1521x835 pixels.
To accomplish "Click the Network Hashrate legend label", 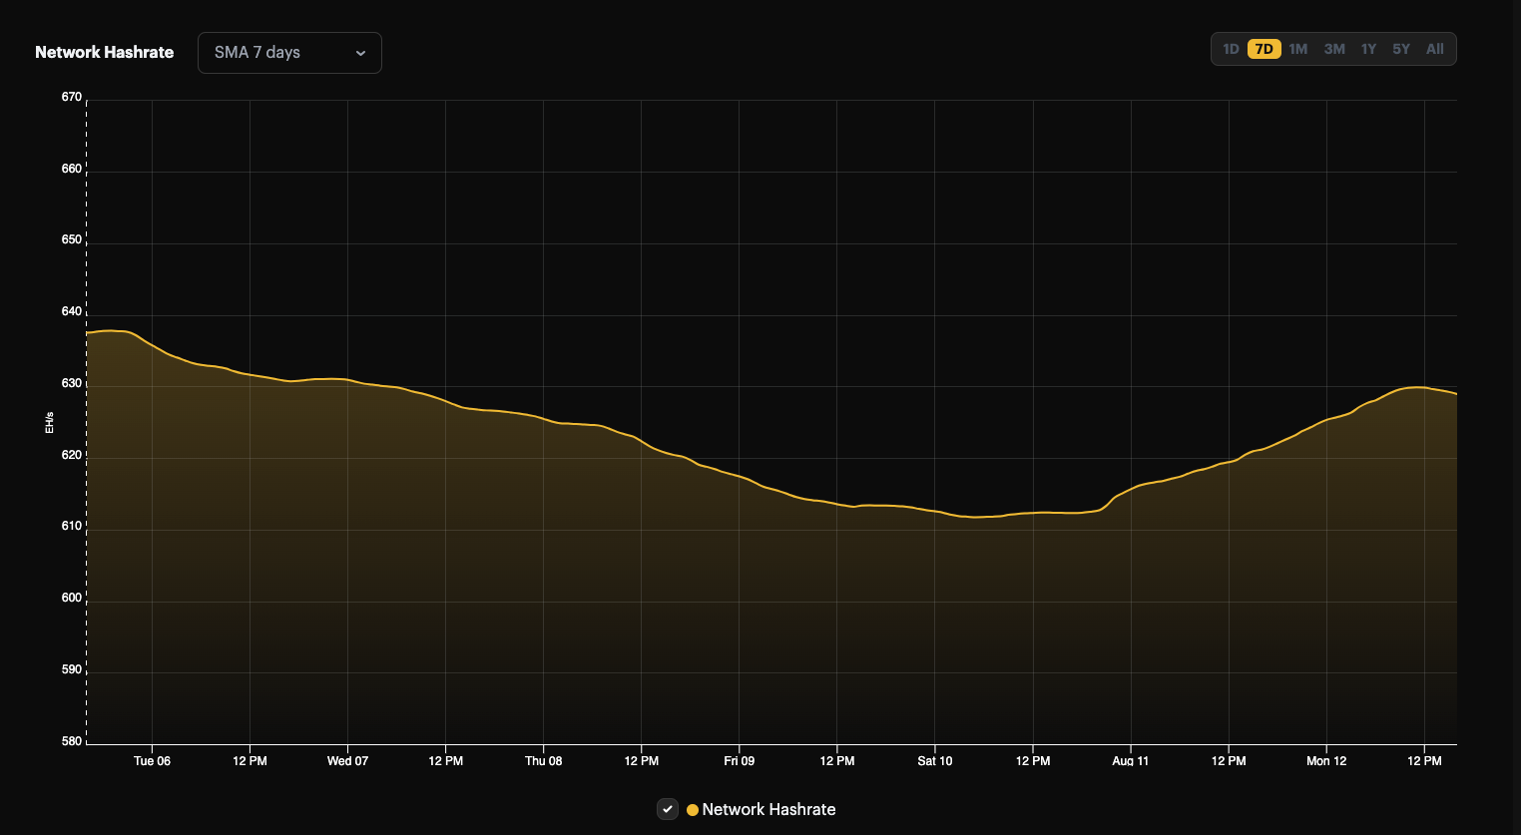I will [768, 809].
